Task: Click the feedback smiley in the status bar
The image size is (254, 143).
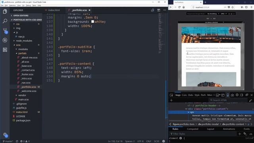Action: 164,141
